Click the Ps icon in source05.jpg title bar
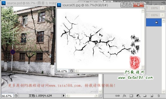The height and width of the screenshot is (99, 166). (x=59, y=5)
